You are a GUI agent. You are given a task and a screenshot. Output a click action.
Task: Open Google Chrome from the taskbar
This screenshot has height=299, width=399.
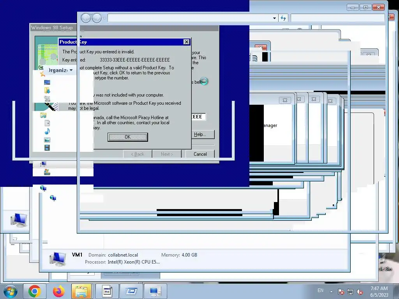34,291
